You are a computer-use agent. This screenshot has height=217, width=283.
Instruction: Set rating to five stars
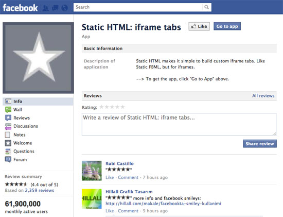[x=122, y=107]
